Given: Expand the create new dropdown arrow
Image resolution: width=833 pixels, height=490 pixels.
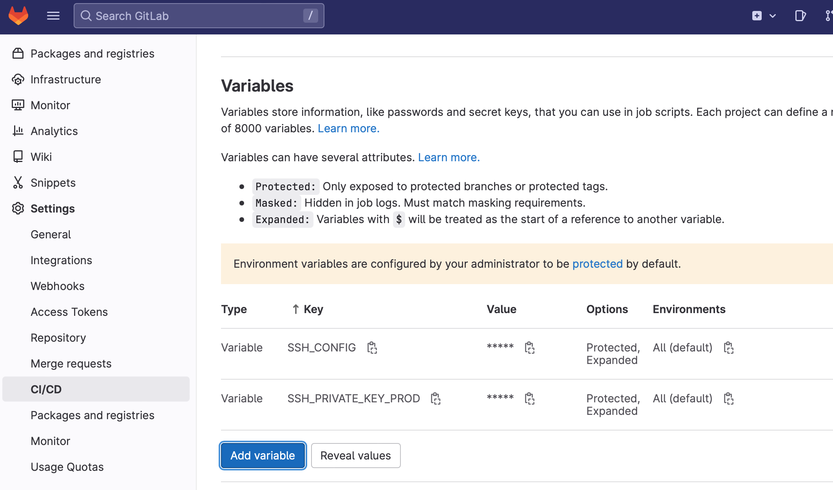Looking at the screenshot, I should pyautogui.click(x=773, y=16).
